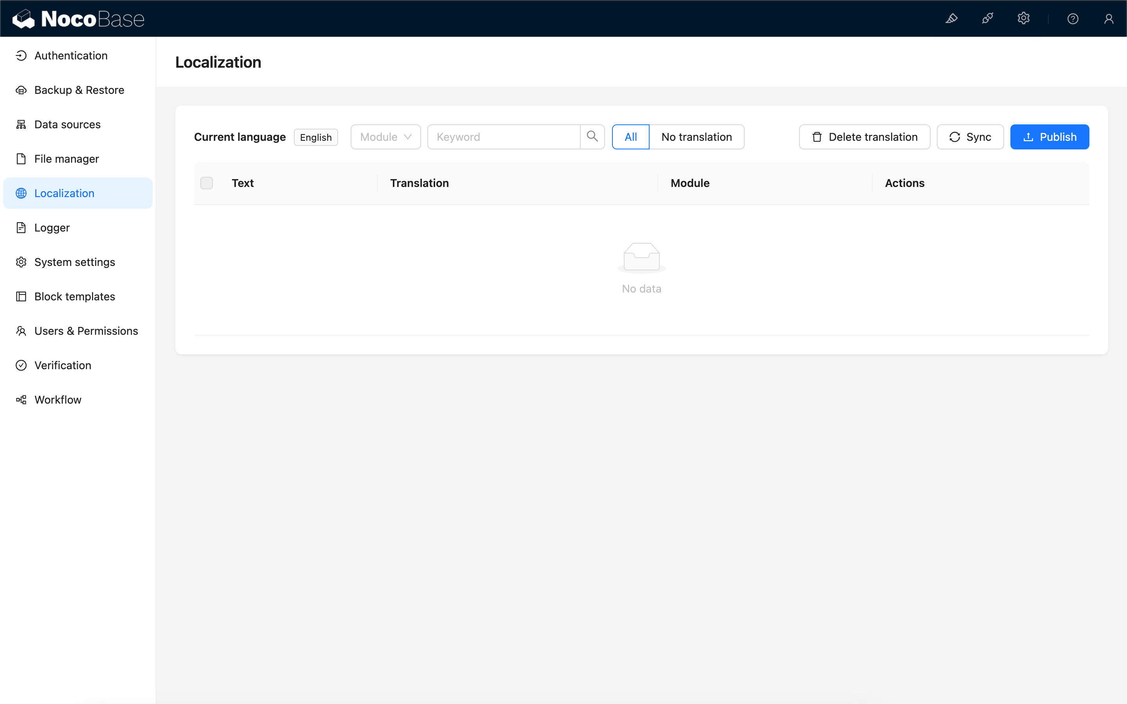Click the NocoBase logo
Screen dimensions: 1127x704
click(78, 19)
